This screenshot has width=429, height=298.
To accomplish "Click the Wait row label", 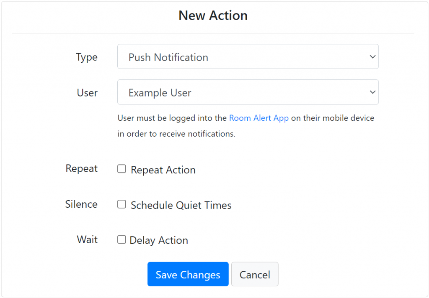I will pyautogui.click(x=87, y=239).
